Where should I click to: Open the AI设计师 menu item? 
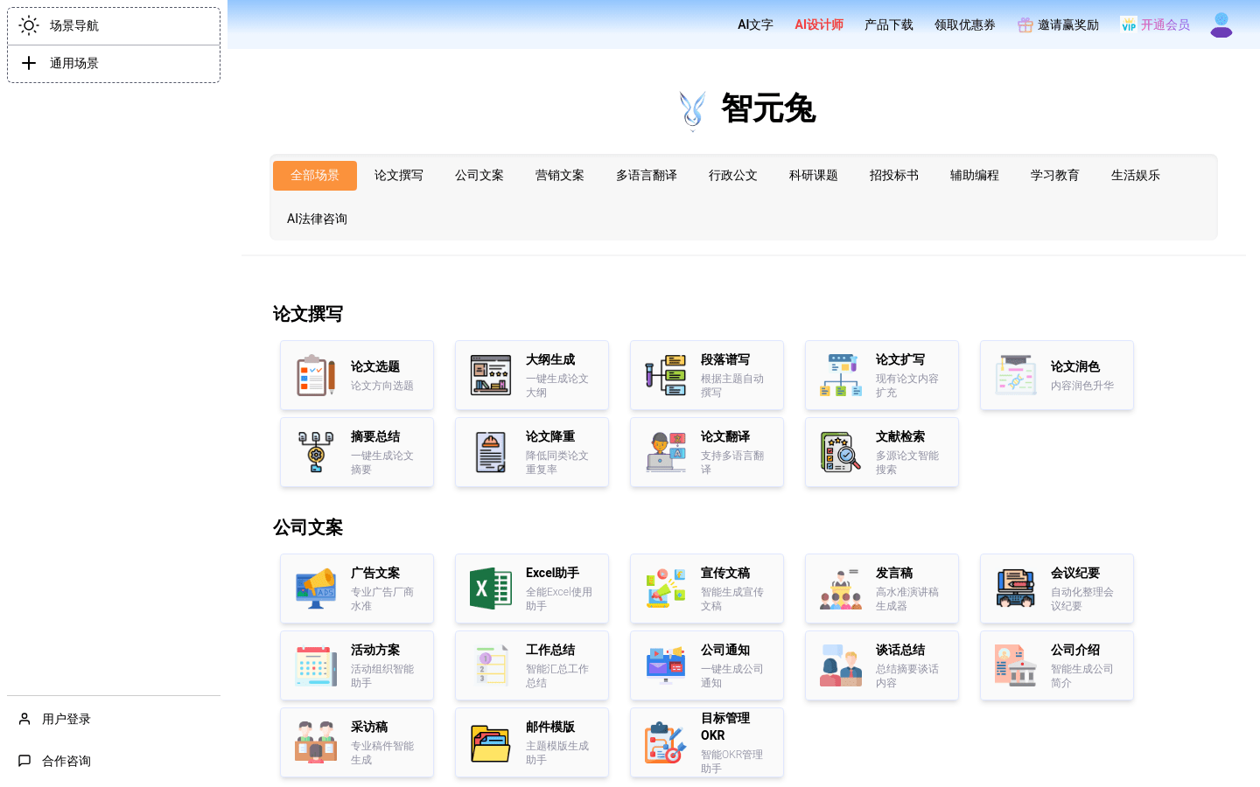click(818, 24)
